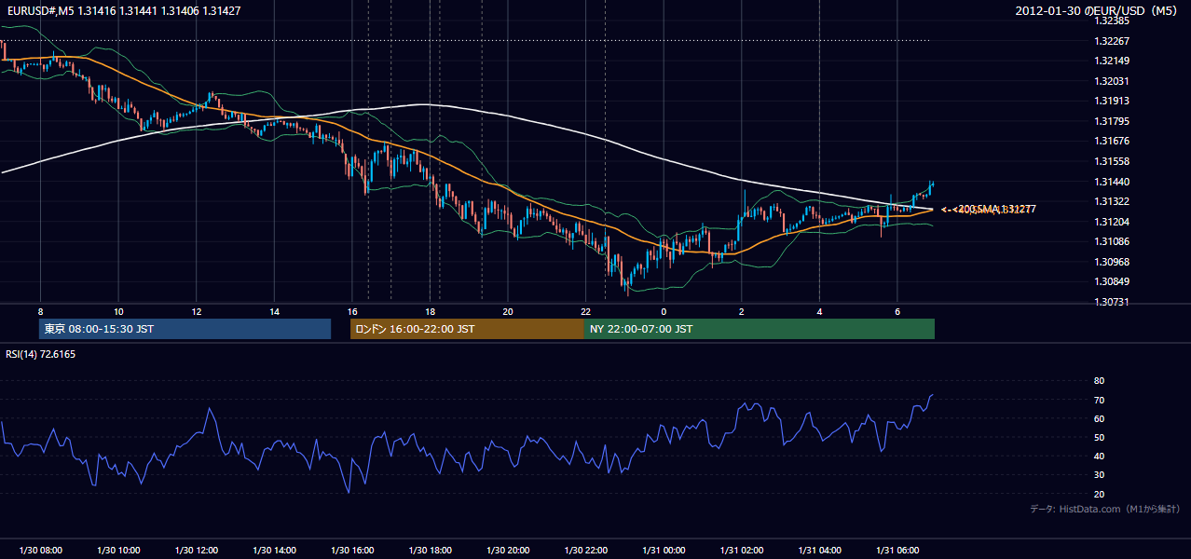Image resolution: width=1191 pixels, height=559 pixels.
Task: Select the RSI(14) 72.6165 indicator label
Action: click(41, 354)
